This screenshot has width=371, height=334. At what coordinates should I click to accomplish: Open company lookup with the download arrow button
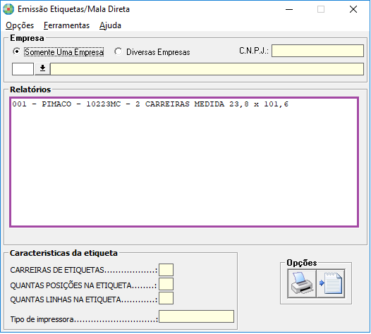pyautogui.click(x=42, y=69)
